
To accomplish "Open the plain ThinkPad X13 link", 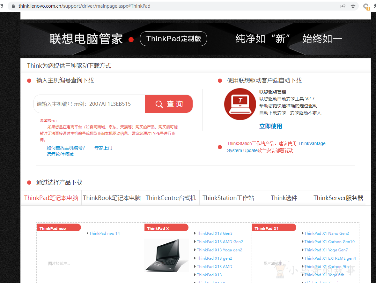I will pos(209,275).
